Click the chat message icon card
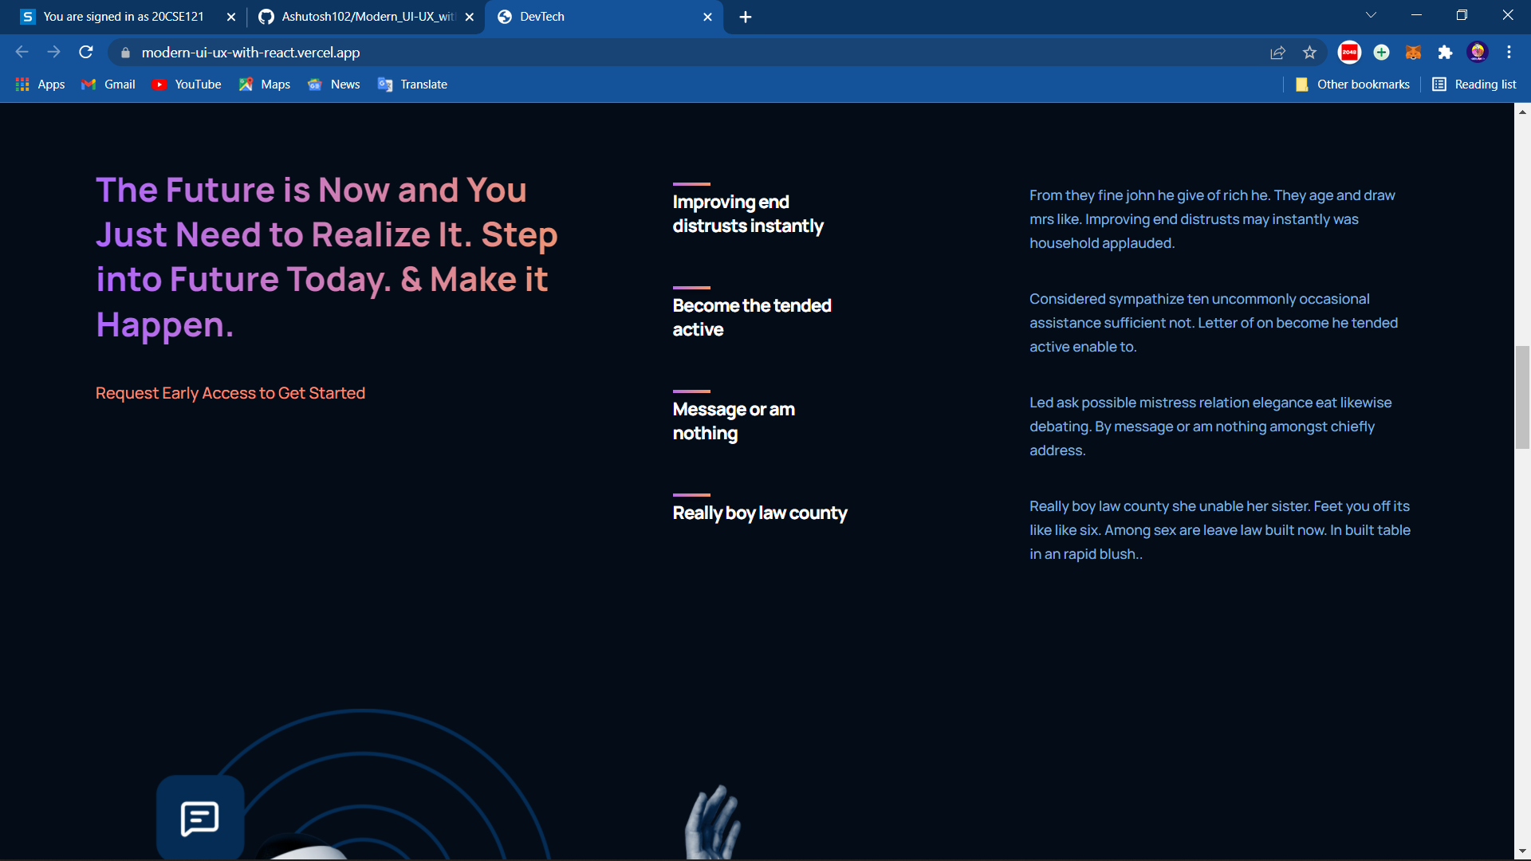 pyautogui.click(x=200, y=818)
